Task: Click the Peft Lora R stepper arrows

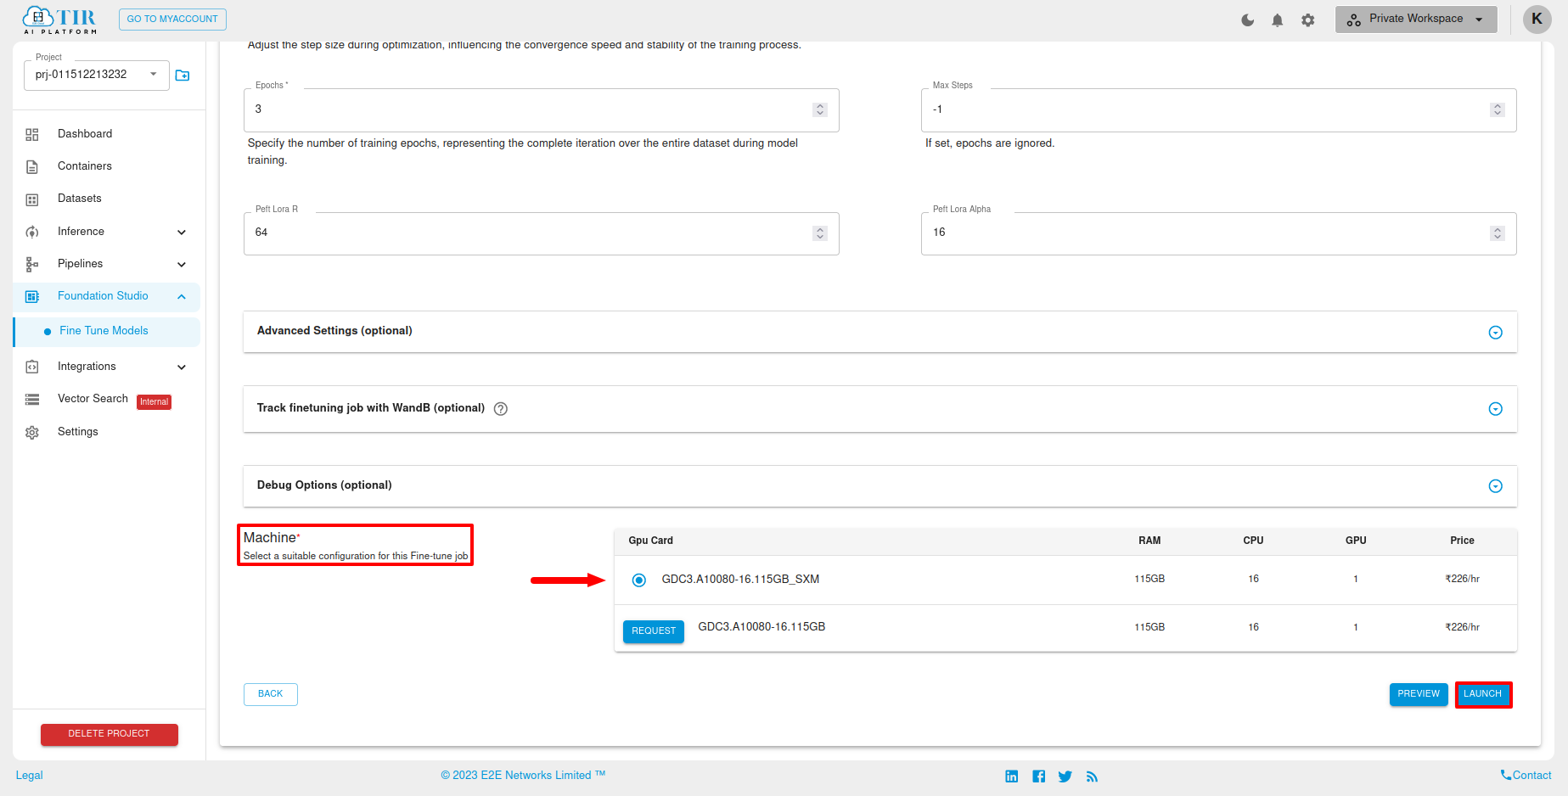Action: click(x=820, y=233)
